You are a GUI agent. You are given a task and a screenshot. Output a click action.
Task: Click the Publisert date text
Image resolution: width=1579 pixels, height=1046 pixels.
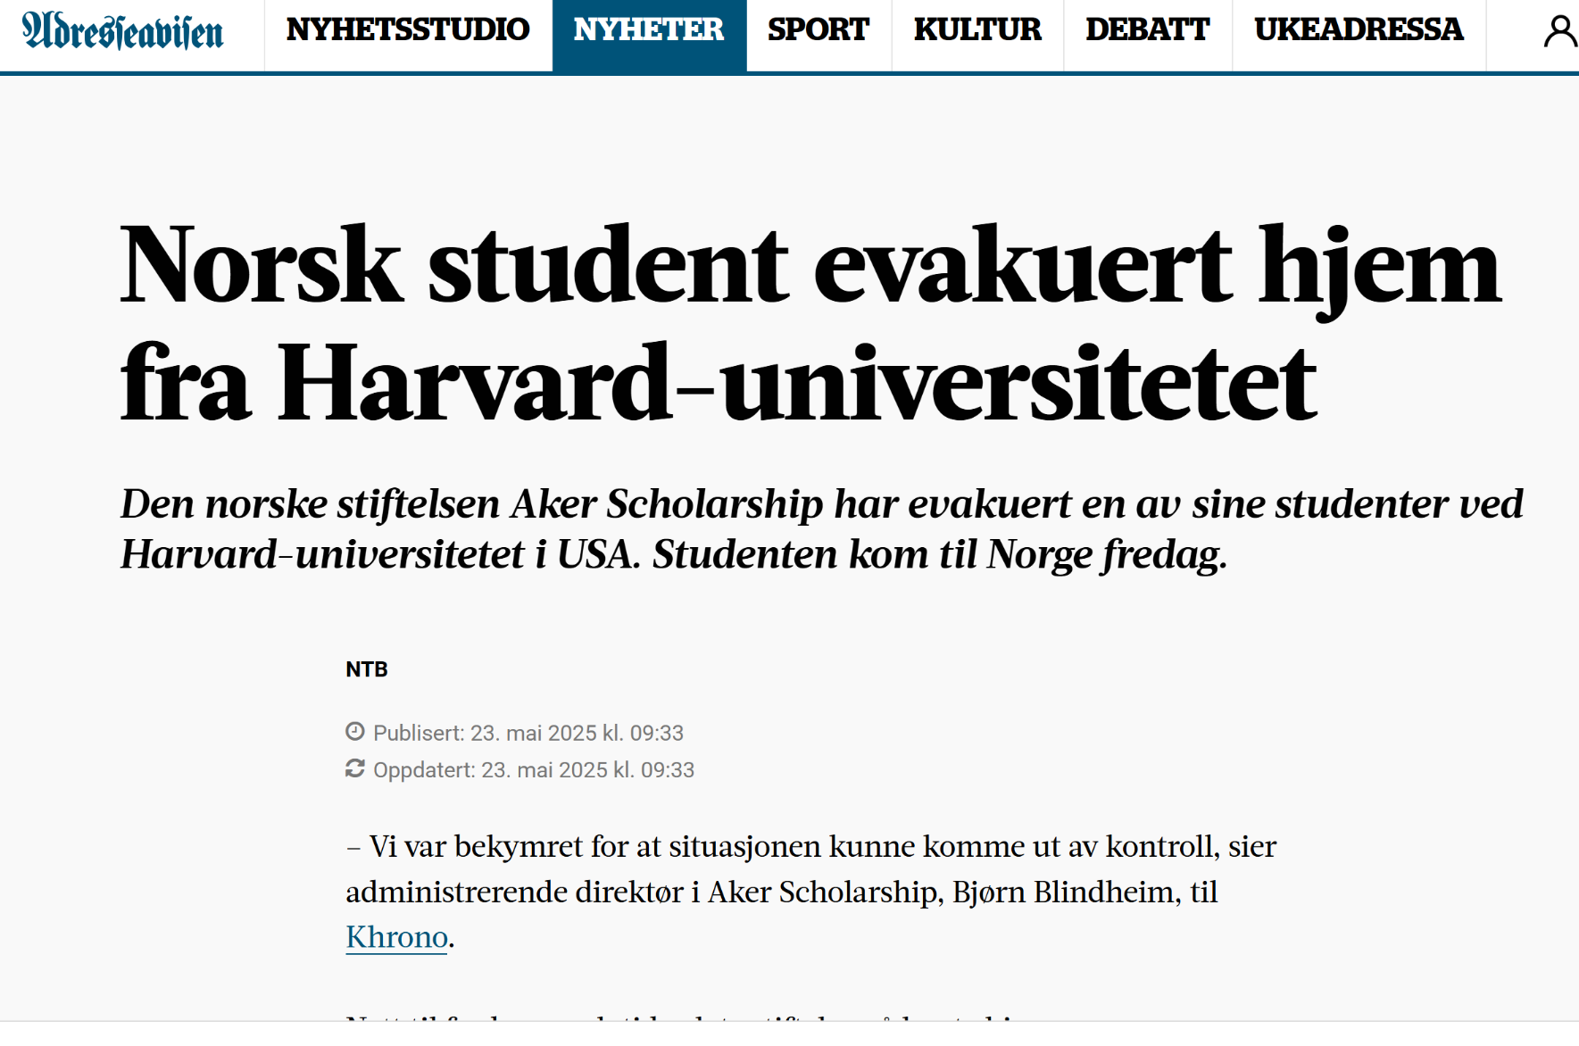[528, 733]
